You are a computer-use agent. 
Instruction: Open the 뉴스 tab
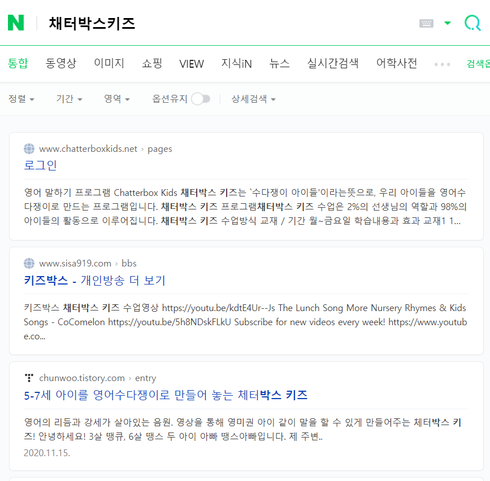coord(279,63)
